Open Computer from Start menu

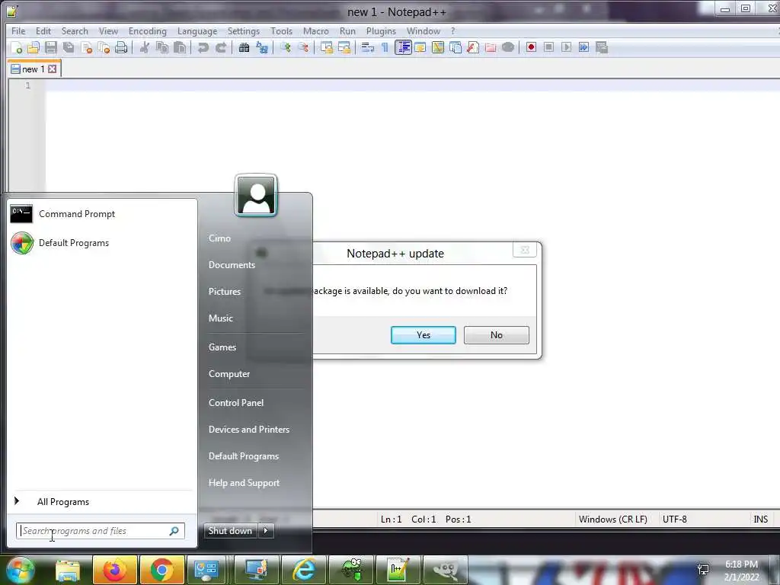229,374
